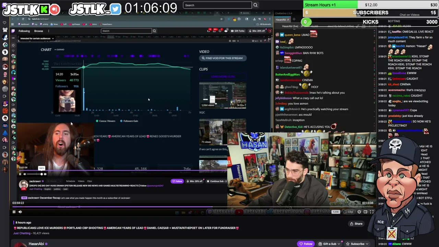
Task: Toggle theatre mode in the outer player
Action: (365, 212)
